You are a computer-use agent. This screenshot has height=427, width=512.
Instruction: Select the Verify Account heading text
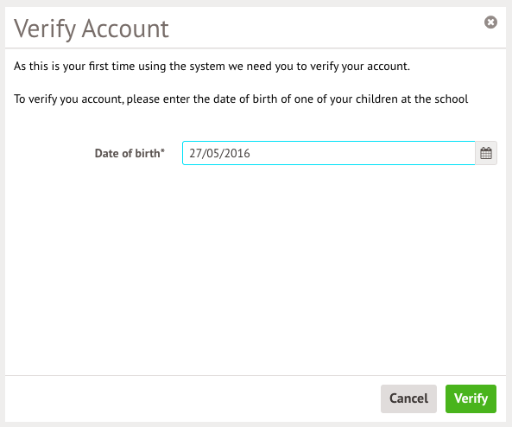pos(92,29)
